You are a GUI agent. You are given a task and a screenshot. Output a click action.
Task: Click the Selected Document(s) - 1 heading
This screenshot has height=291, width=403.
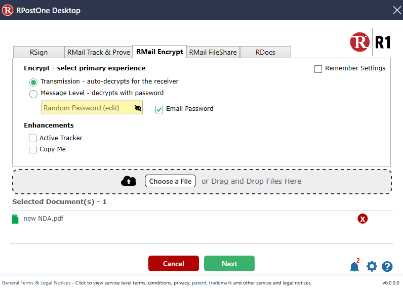tap(59, 201)
